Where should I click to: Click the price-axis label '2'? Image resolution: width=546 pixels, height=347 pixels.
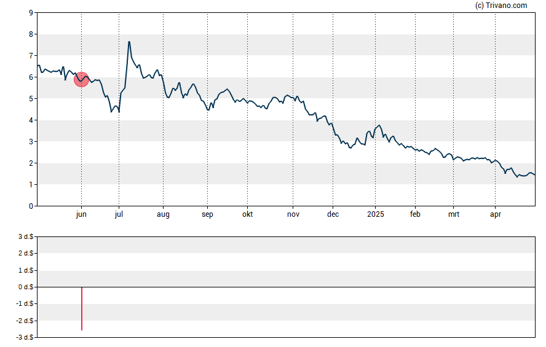[x=31, y=163]
